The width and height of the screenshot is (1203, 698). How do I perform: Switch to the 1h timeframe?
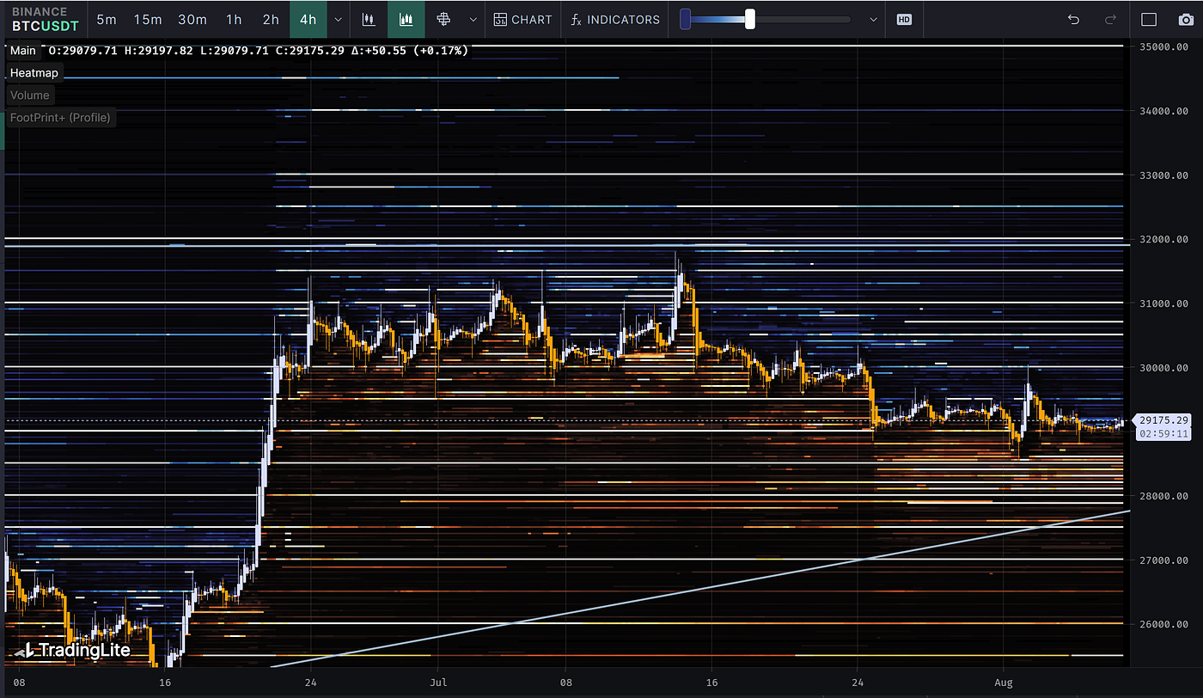234,19
